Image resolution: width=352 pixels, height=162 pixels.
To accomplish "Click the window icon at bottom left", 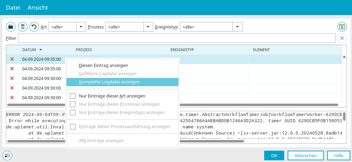I will point(7,155).
